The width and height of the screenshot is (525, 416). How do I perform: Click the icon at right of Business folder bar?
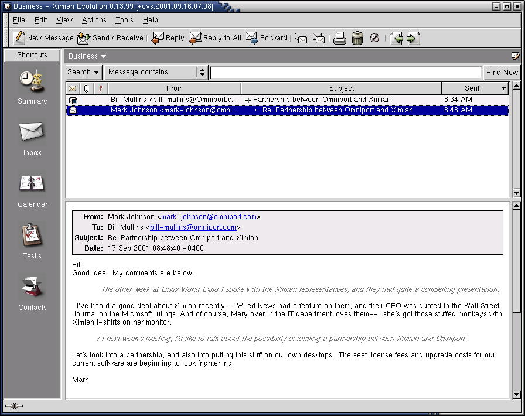(x=515, y=56)
